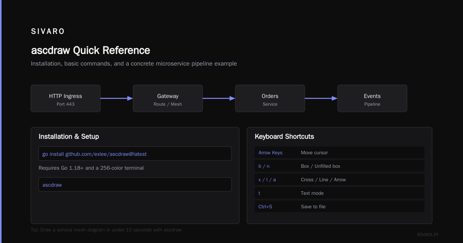Click the Orders Service node
Image resolution: width=463 pixels, height=243 pixels.
[270, 98]
